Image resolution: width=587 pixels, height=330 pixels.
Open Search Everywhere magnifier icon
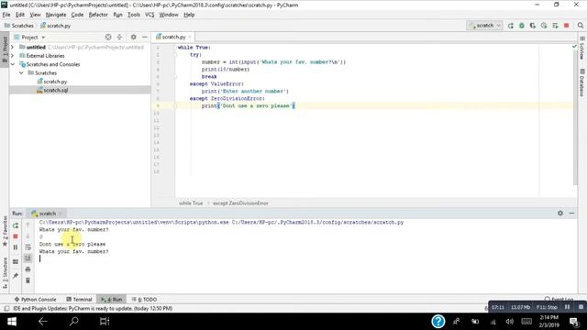point(581,26)
